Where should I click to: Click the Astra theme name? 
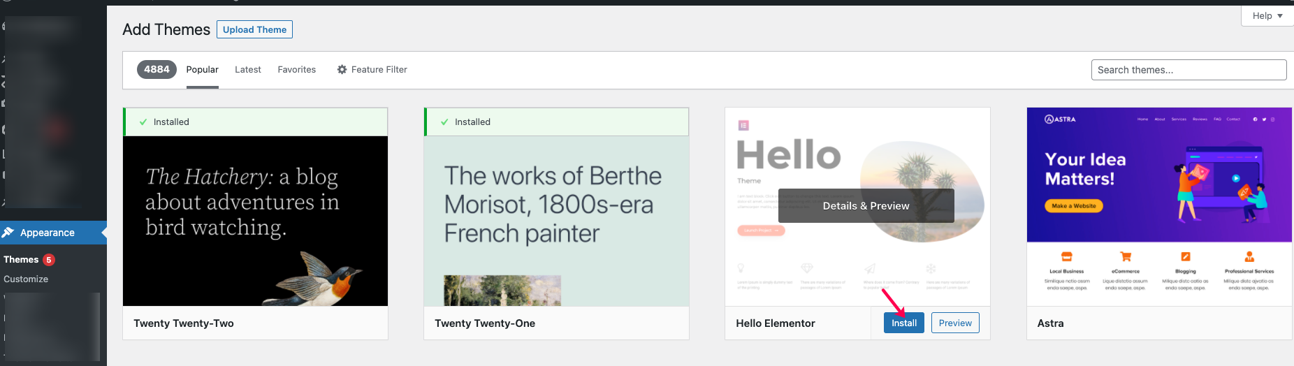point(1050,323)
